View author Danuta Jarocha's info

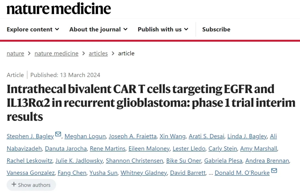pos(66,148)
